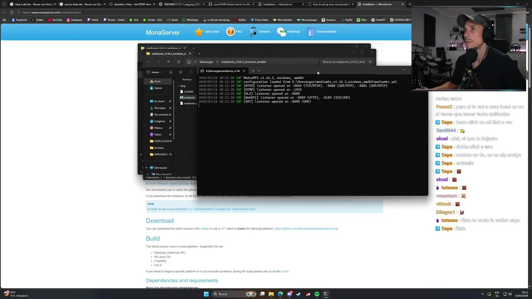
Task: Open the Documentation page
Action: 322,32
